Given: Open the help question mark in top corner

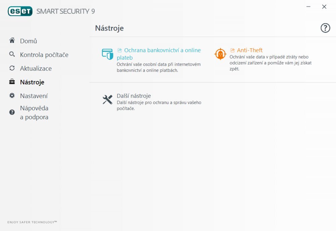Looking at the screenshot, I should point(325,28).
